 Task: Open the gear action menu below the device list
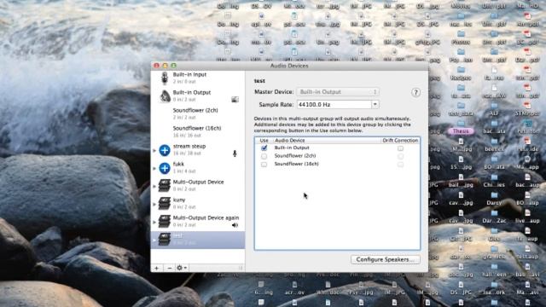pos(182,268)
